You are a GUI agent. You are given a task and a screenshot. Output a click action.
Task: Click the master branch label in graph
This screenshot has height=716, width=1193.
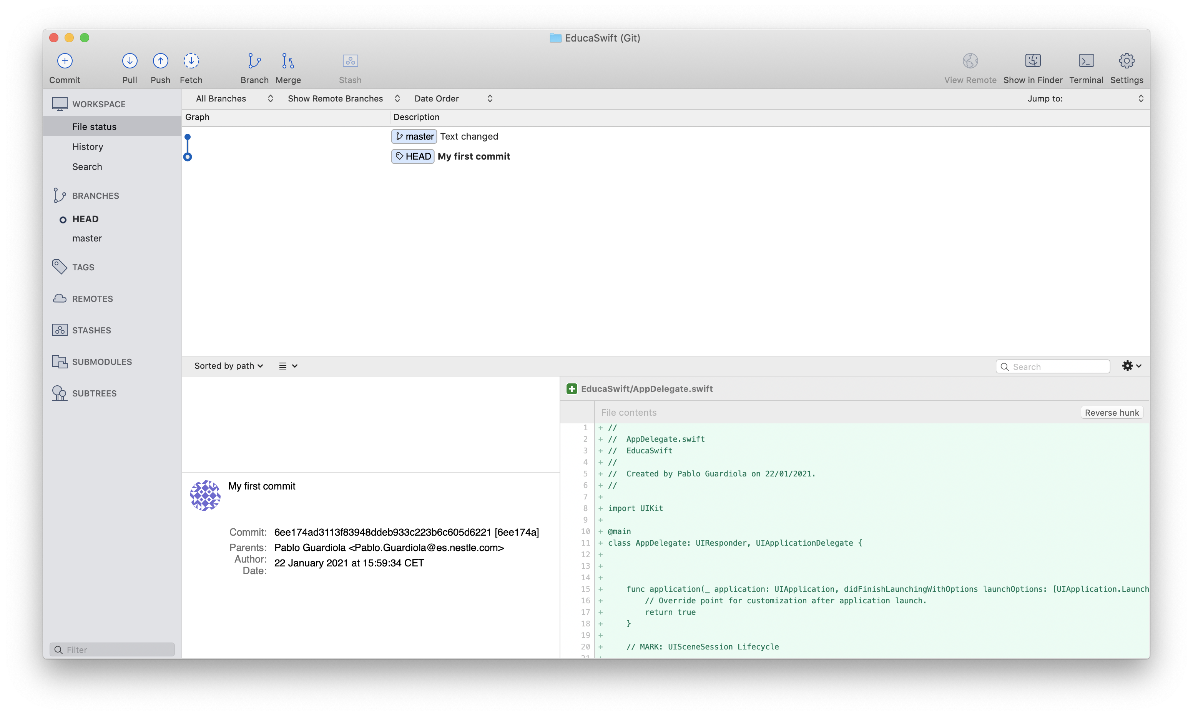pos(414,137)
